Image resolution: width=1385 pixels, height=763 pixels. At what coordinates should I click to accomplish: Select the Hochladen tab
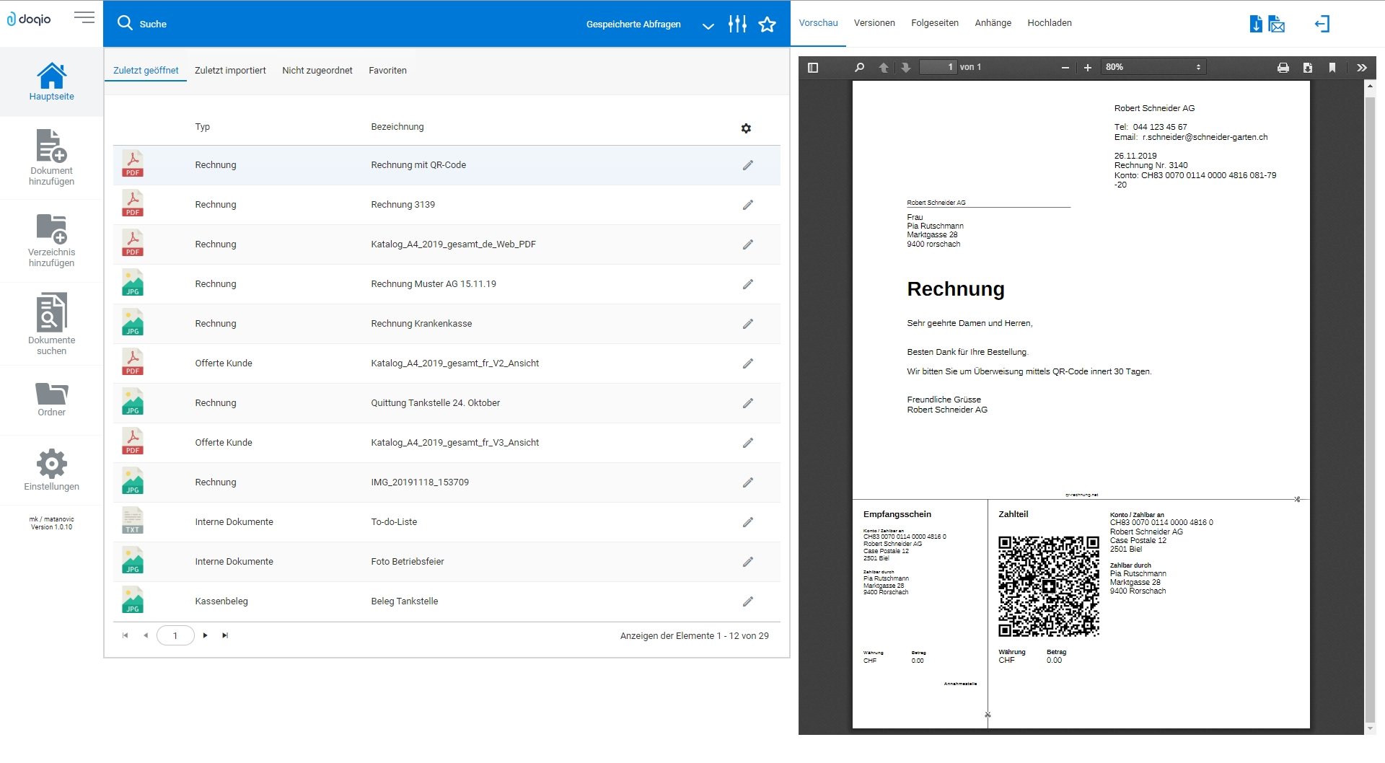[1050, 23]
